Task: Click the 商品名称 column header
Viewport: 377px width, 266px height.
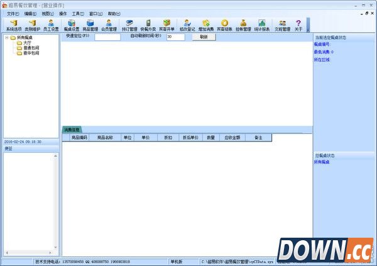Action: (x=105, y=137)
